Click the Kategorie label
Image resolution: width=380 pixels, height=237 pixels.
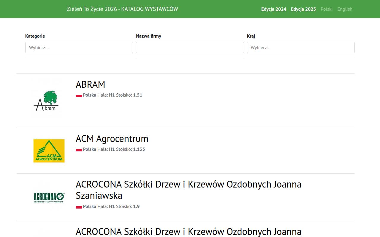35,36
